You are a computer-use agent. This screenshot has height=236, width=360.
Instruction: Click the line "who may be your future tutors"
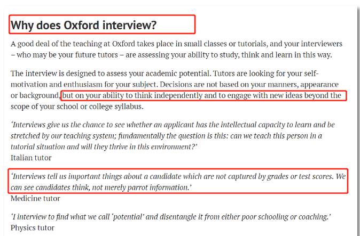(171, 54)
